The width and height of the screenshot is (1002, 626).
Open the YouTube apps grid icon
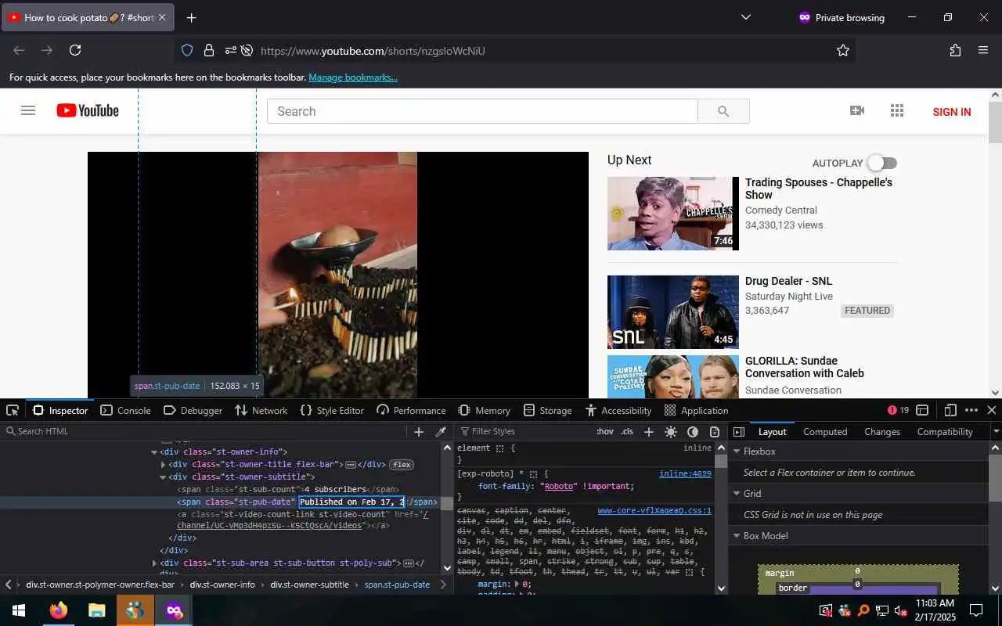(x=897, y=110)
